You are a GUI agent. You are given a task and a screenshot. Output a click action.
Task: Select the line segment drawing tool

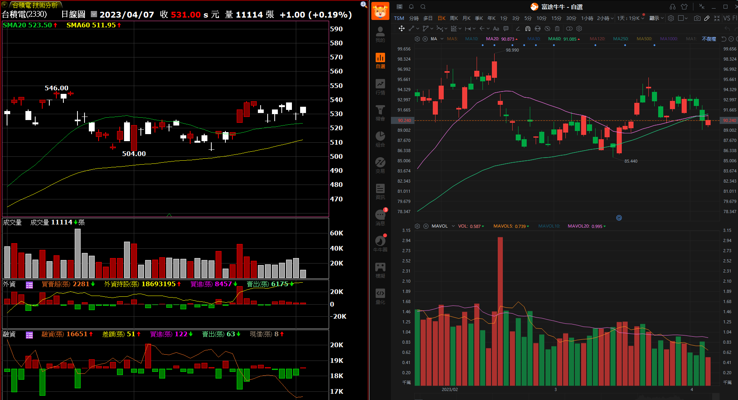click(x=411, y=29)
